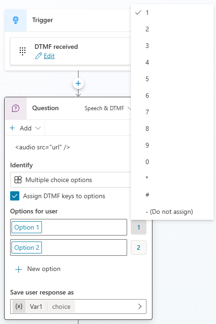
Task: Click the variable {x} icon
Action: point(19,306)
